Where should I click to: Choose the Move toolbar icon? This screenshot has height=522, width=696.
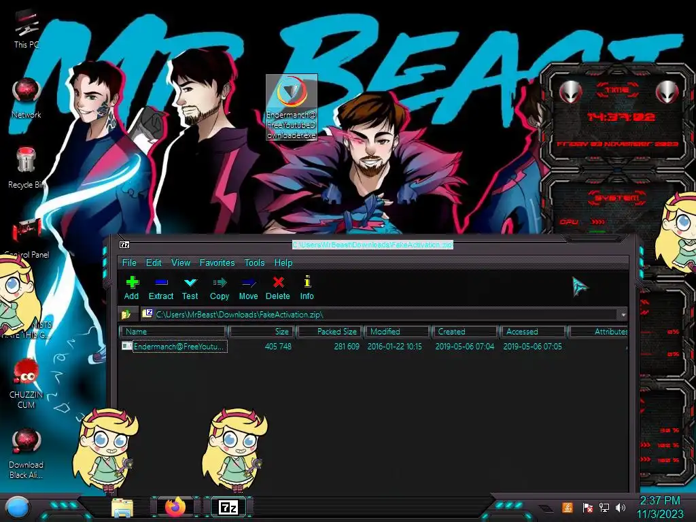248,288
